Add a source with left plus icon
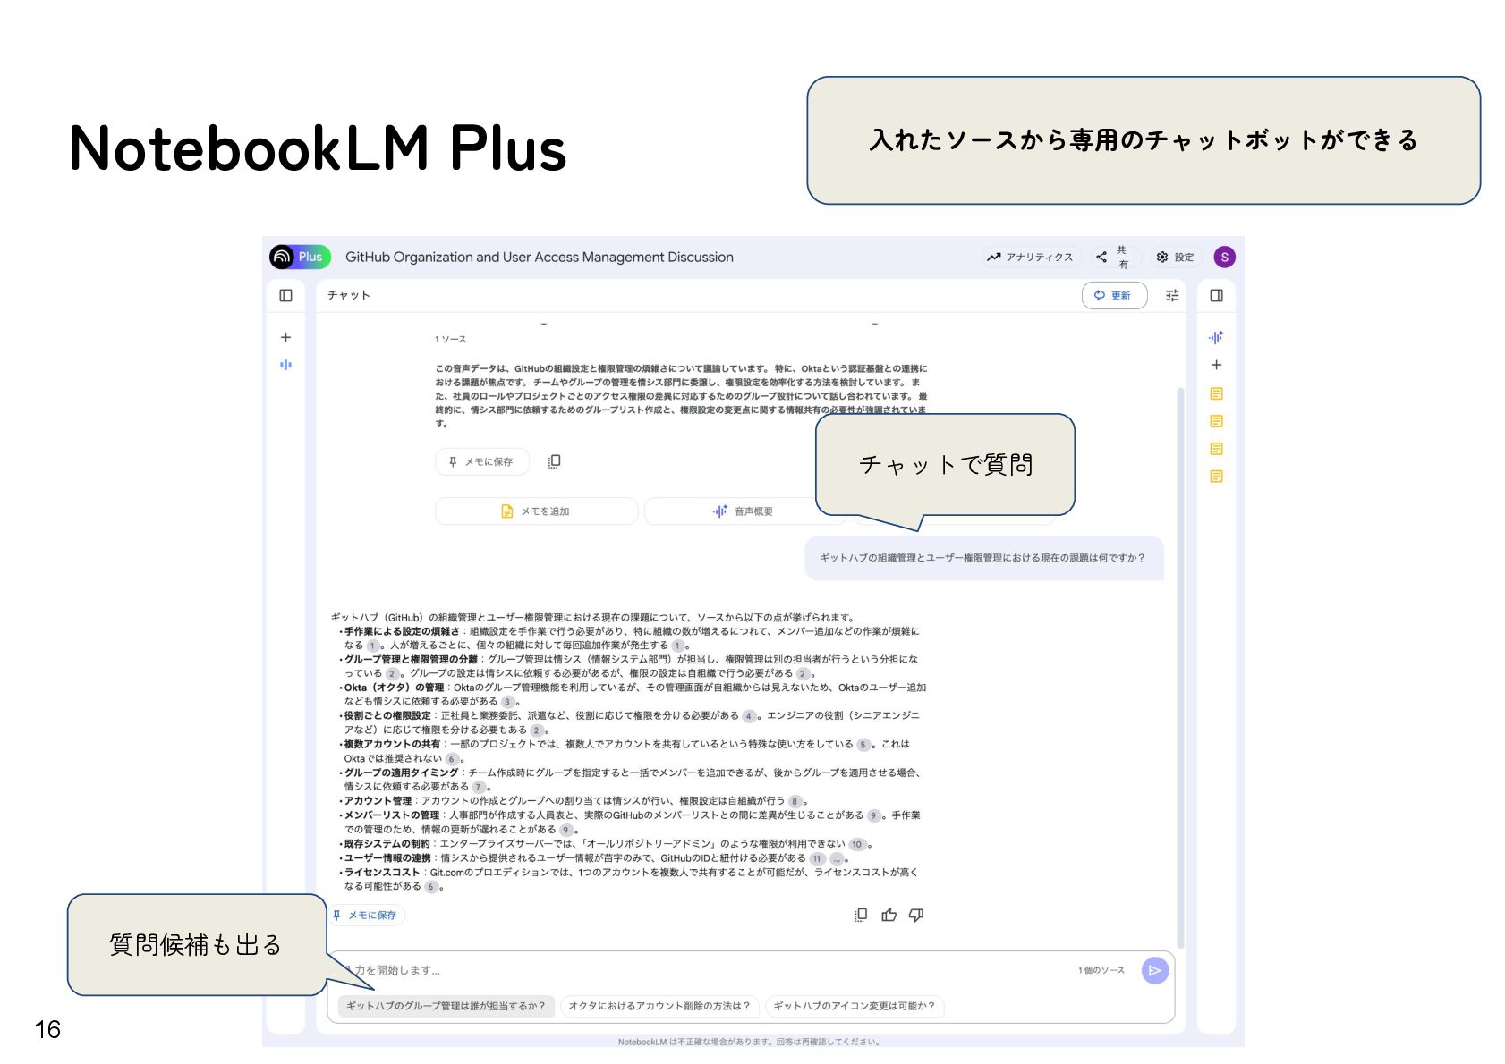 [285, 337]
